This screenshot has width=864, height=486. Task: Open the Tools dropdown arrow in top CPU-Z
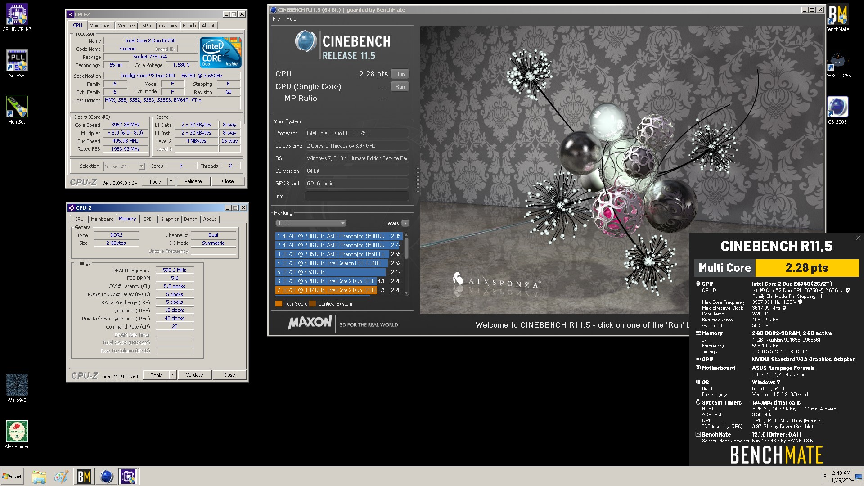click(171, 181)
